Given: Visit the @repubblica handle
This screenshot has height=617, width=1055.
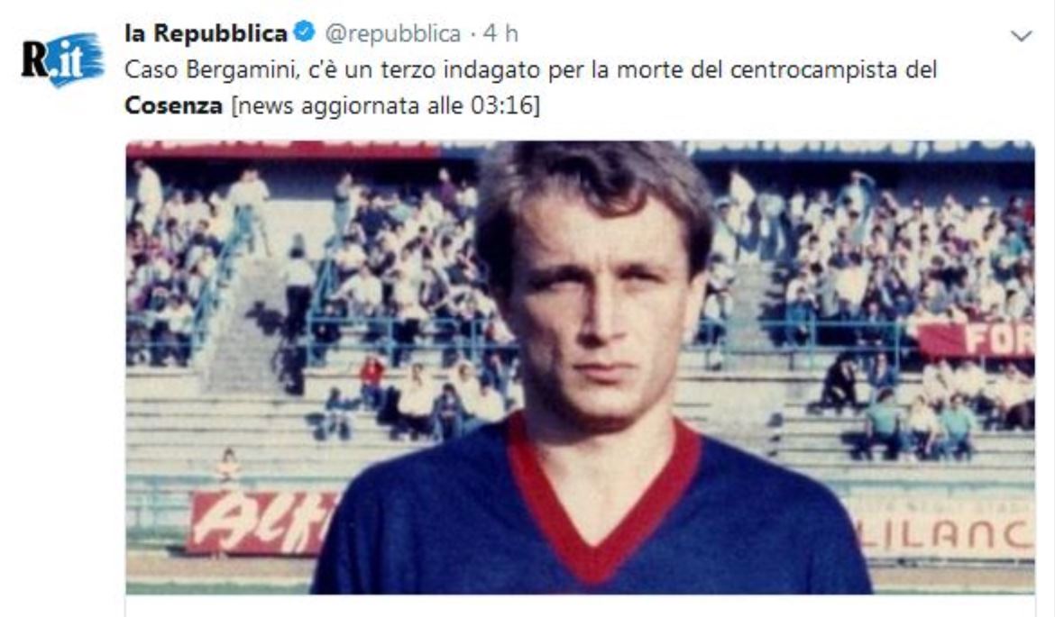Looking at the screenshot, I should pos(393,33).
